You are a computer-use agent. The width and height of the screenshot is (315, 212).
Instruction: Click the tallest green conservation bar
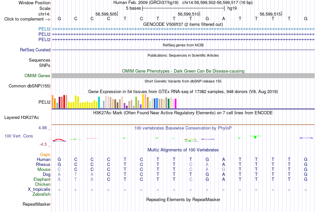[x=255, y=137]
